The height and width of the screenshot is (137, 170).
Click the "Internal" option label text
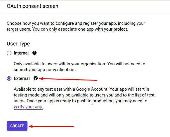pos(21,53)
